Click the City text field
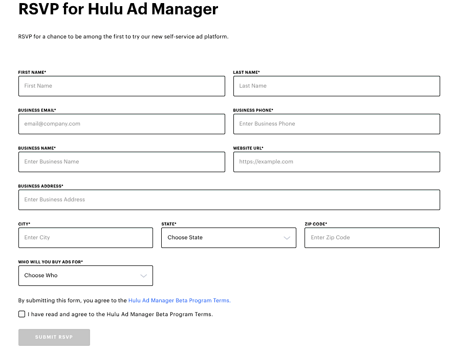Viewport: 455px width, 351px height. pos(85,238)
